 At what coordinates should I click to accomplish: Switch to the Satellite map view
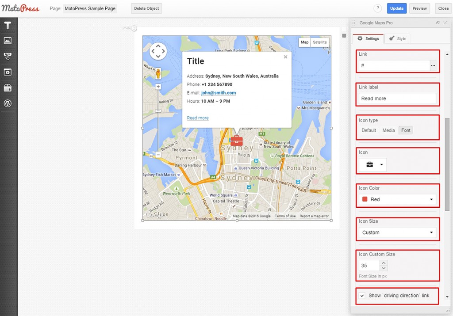pyautogui.click(x=319, y=42)
